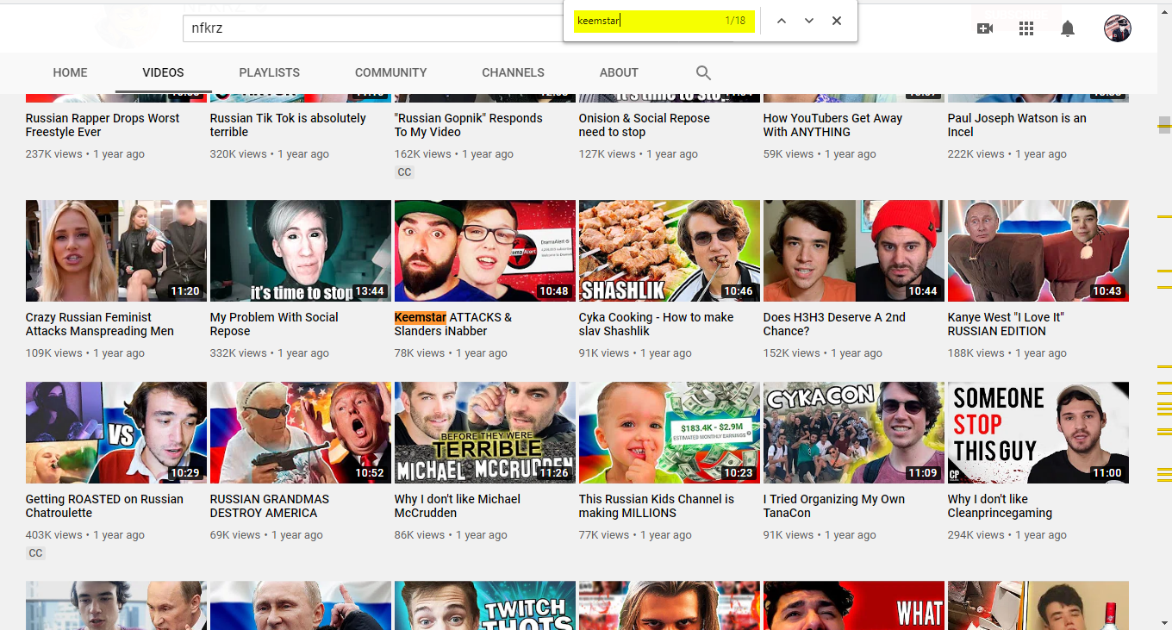Image resolution: width=1172 pixels, height=630 pixels.
Task: Click title I Tried Organizing My Own TanaCon
Action: [x=834, y=506]
